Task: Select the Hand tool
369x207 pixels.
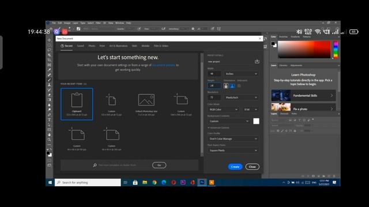Action: [49, 135]
